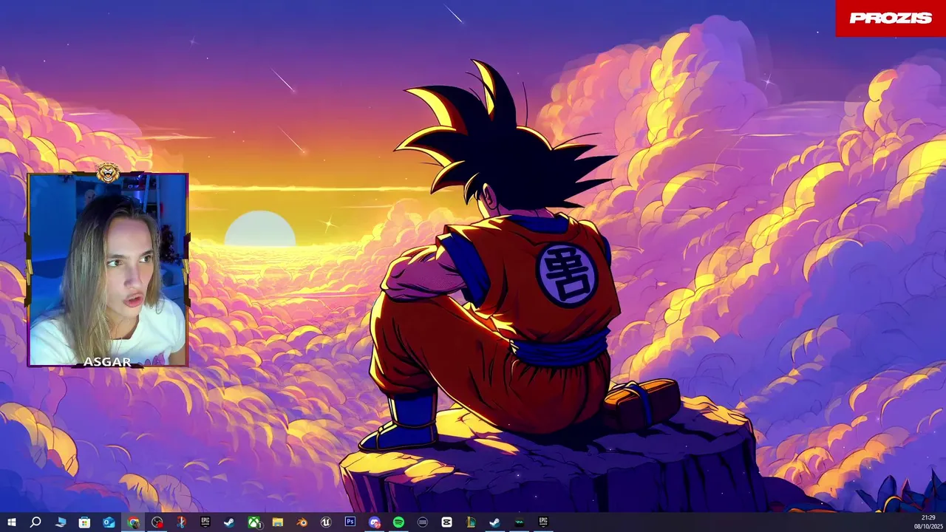946x532 pixels.
Task: Switch to the Google Chrome taskbar icon
Action: coord(133,522)
